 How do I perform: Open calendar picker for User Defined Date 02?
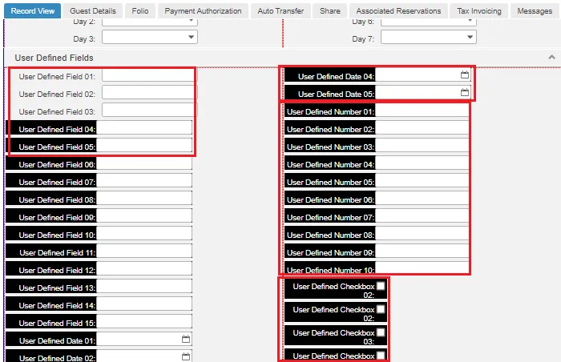click(x=186, y=356)
